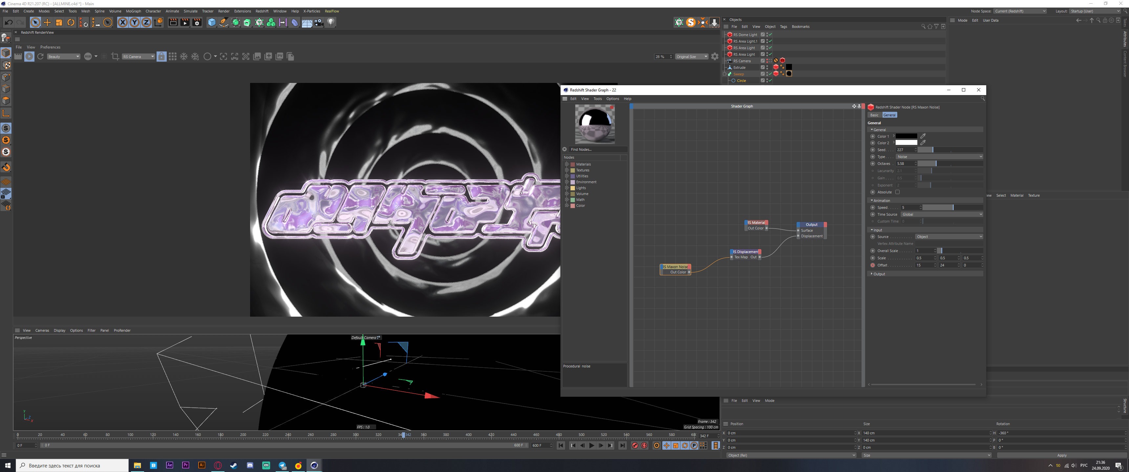Screen dimensions: 1129x472
Task: Toggle Y axis lock
Action: click(x=135, y=22)
